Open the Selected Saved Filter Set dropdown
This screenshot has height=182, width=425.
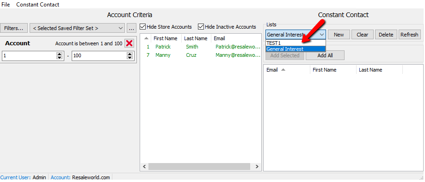[77, 28]
